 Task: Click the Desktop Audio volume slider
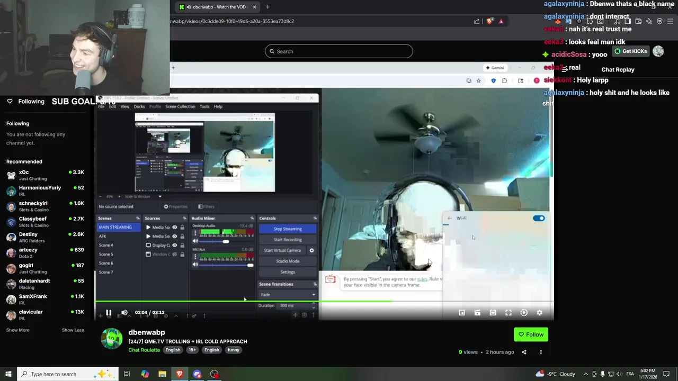[x=227, y=241]
